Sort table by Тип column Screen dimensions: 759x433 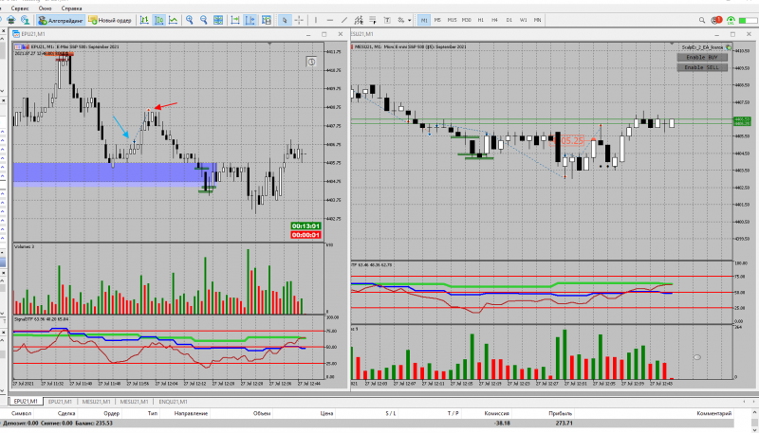point(153,414)
